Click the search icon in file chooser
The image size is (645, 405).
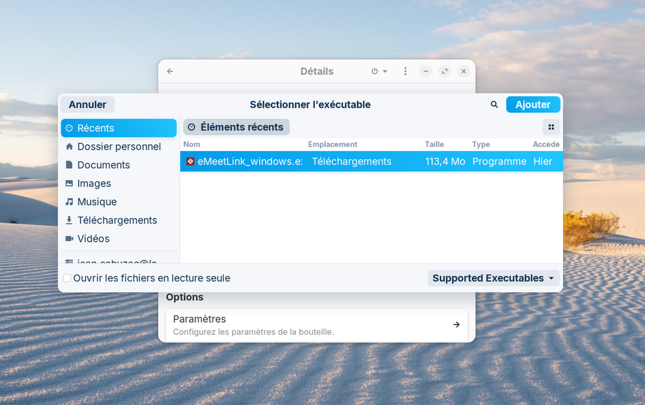tap(494, 104)
